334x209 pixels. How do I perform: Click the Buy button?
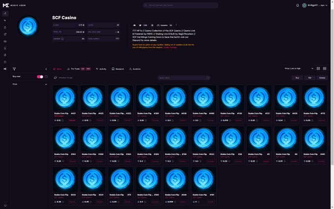click(297, 78)
